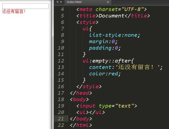Click the ul:empty::after selector

point(108,61)
